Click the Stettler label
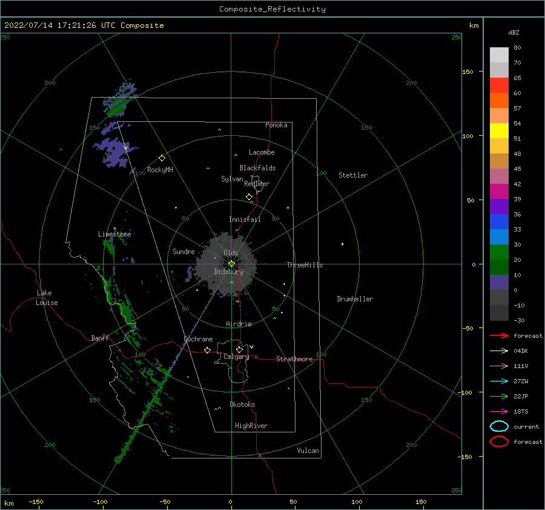The image size is (545, 510). [x=353, y=175]
